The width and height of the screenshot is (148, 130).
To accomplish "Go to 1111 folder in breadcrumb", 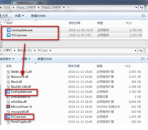I will 7,7.
